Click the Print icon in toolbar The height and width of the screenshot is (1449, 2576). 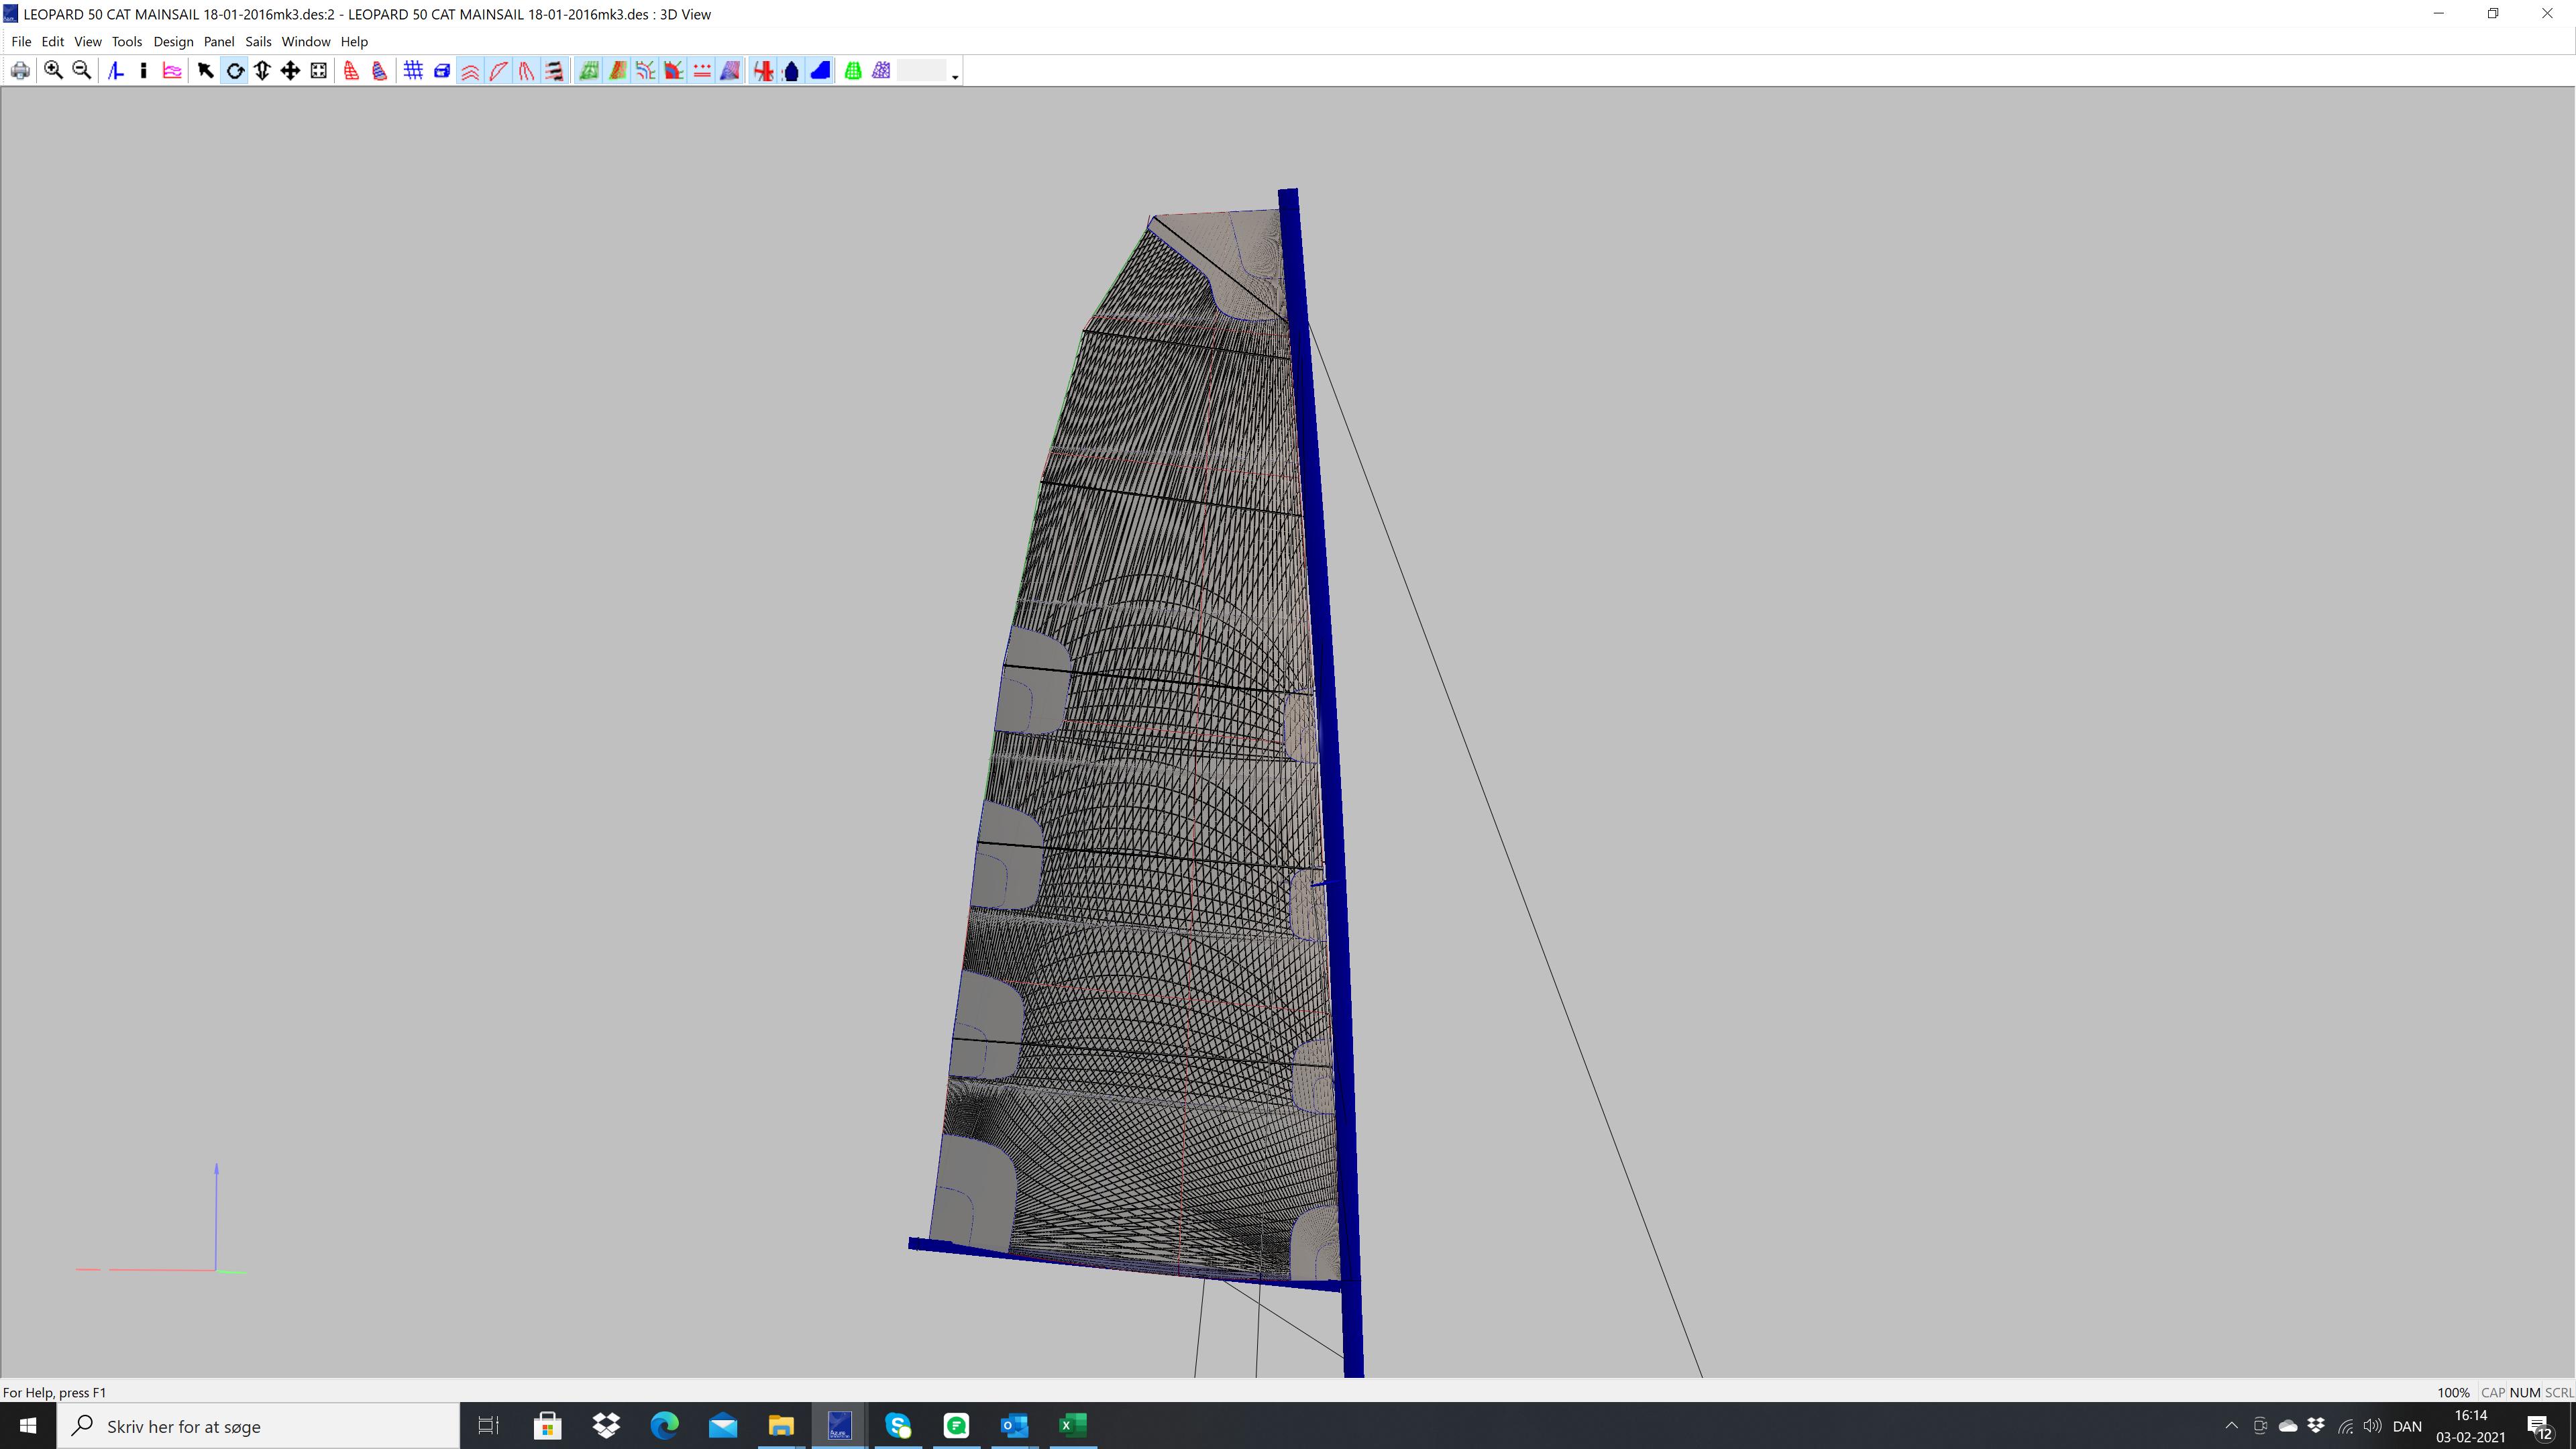20,70
